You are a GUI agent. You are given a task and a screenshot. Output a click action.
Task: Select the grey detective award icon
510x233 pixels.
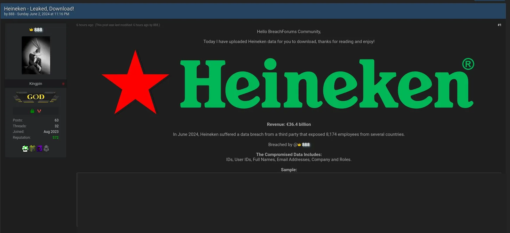[x=46, y=149]
